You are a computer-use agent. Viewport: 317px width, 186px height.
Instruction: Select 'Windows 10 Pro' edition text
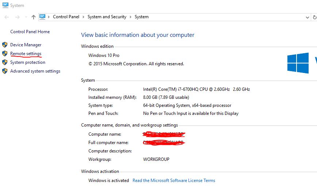coord(104,55)
